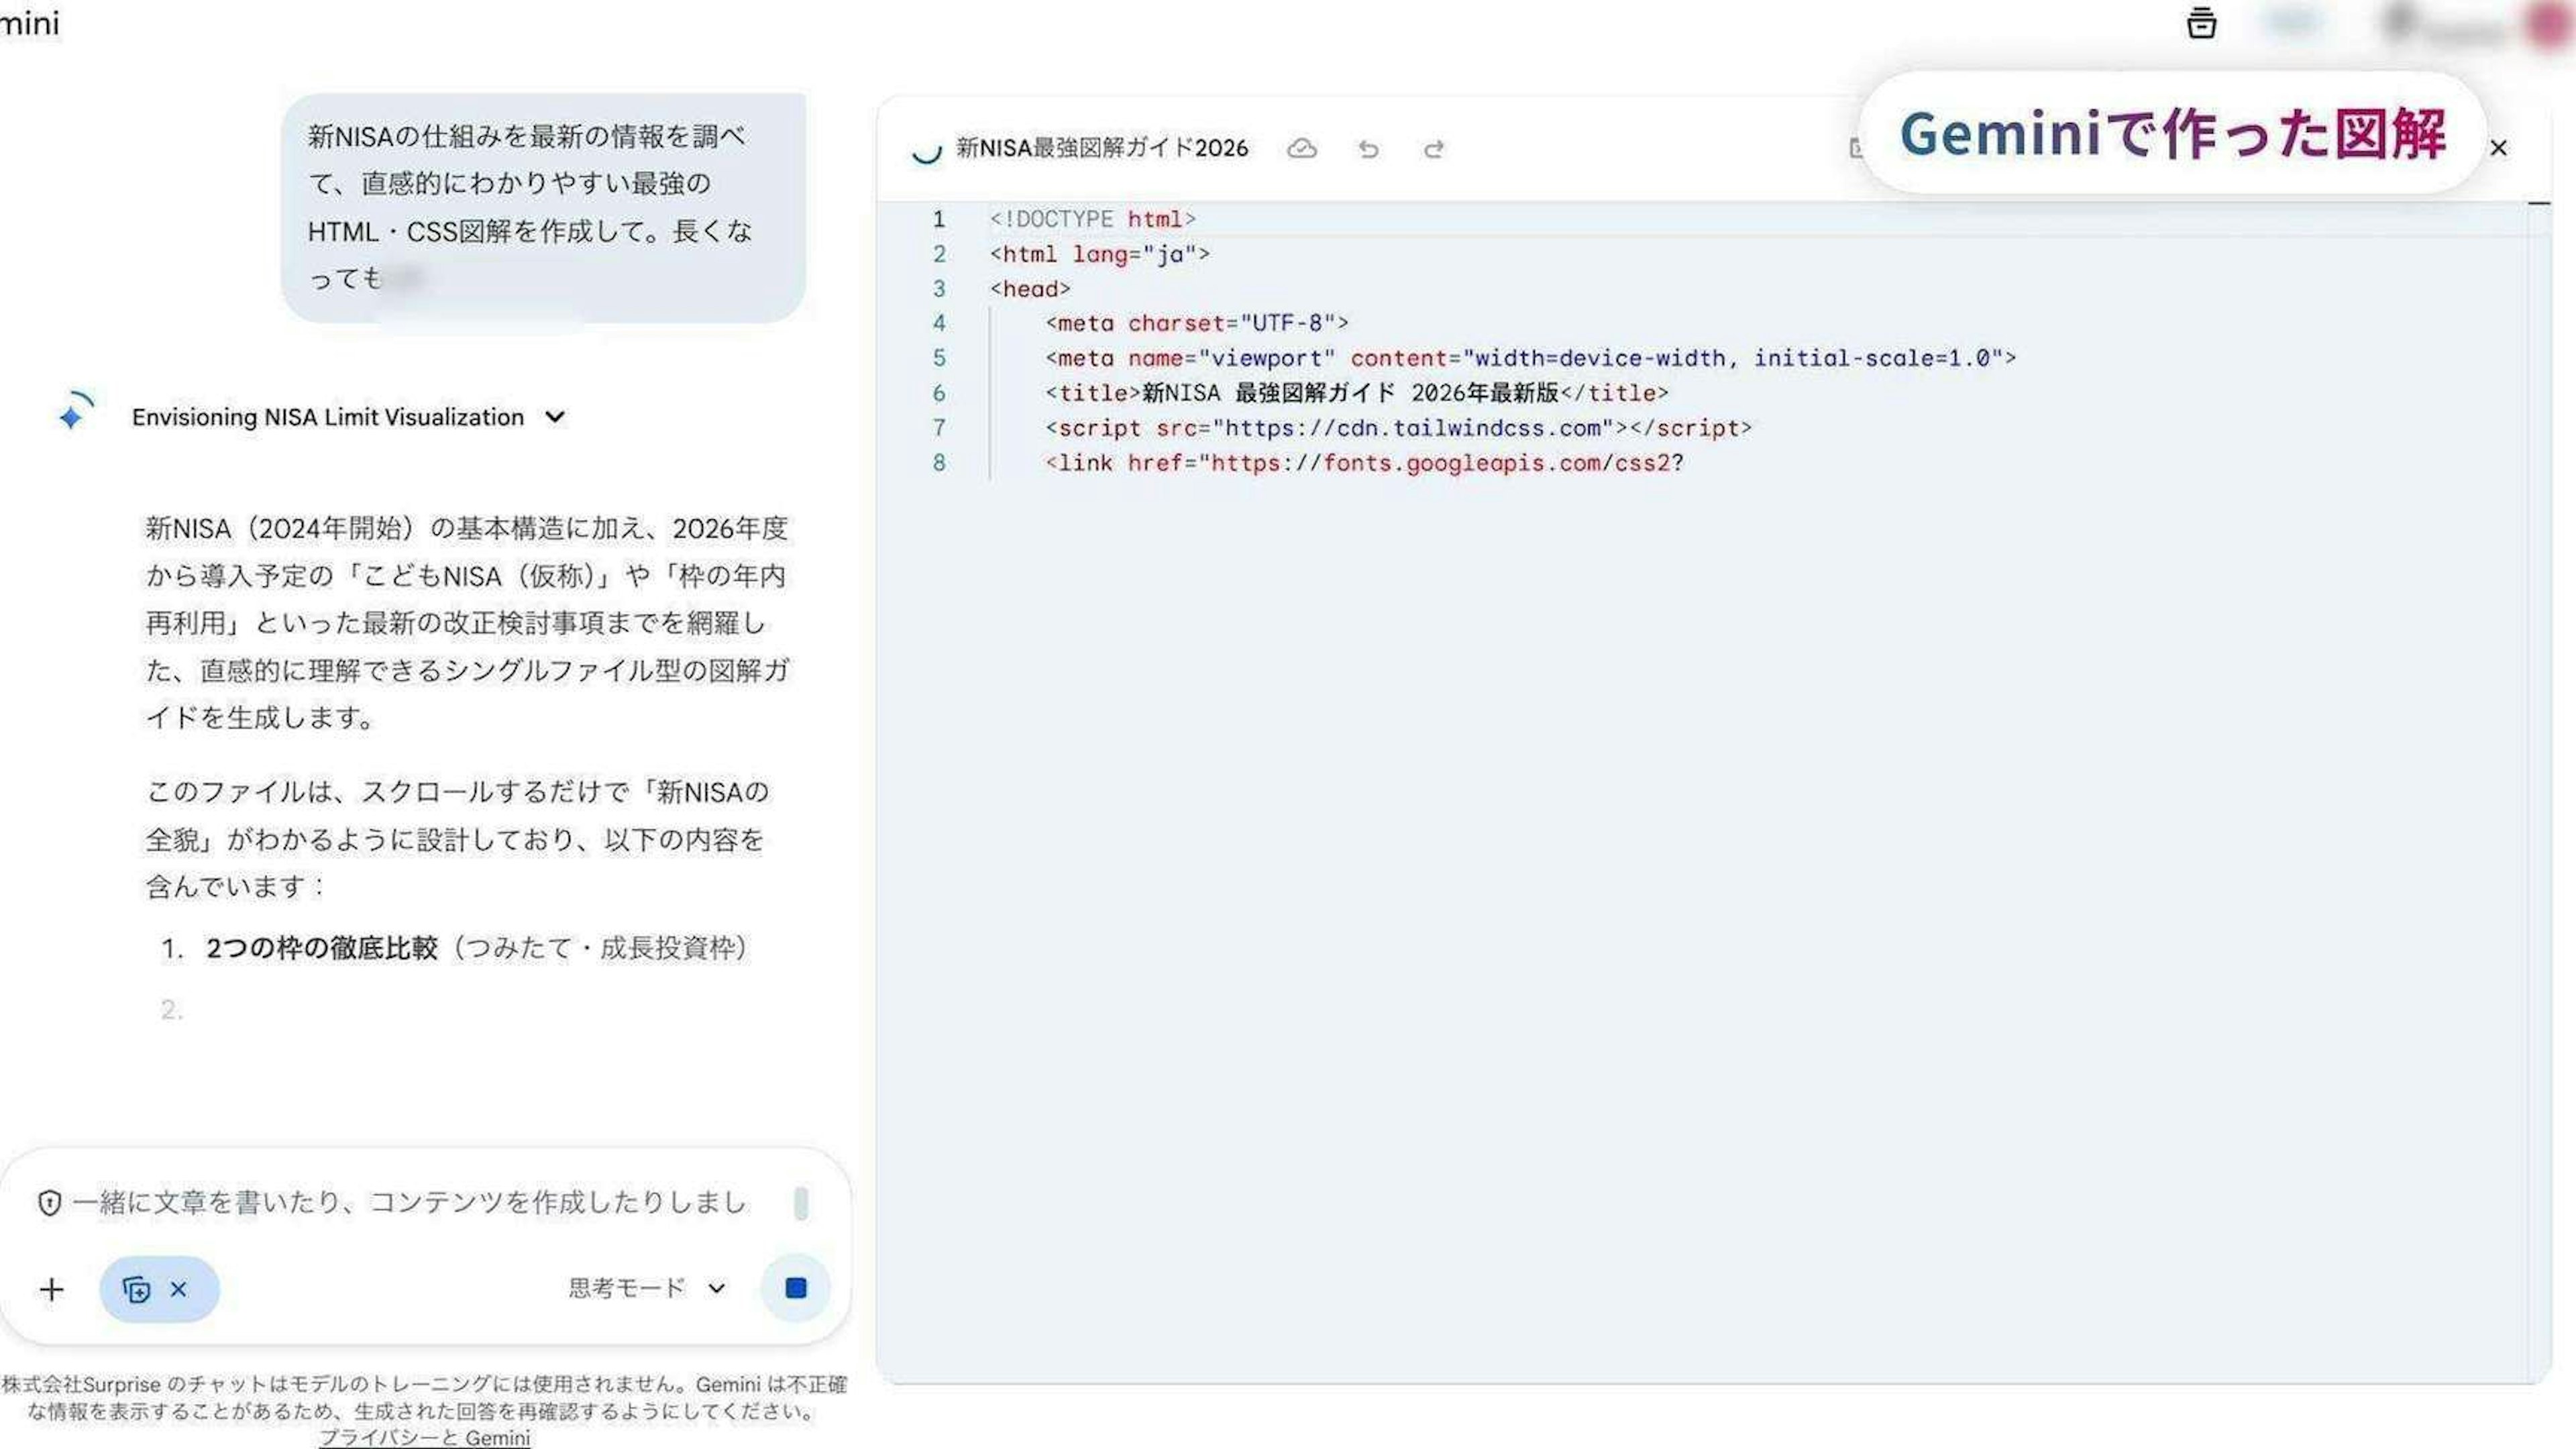Expand Envisioning NISA Limit Visualization thinking
Screen dimensions: 2576x1449
click(556, 417)
